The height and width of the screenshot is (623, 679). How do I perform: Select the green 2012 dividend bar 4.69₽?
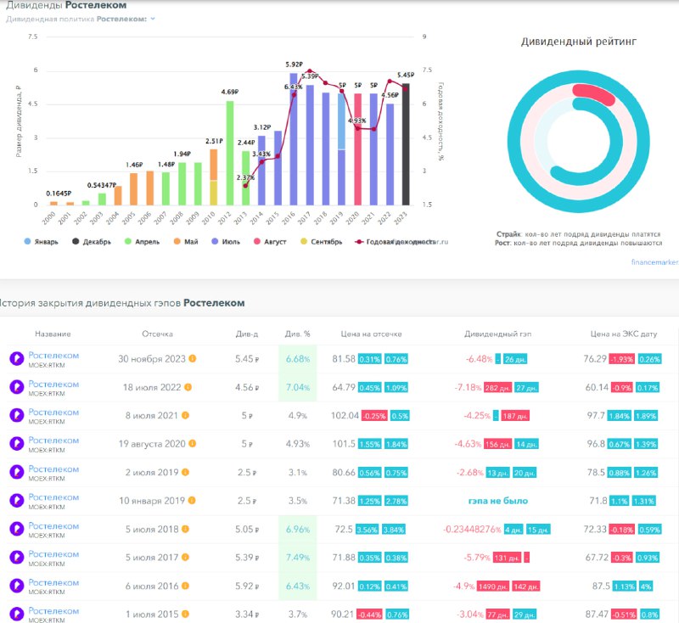(x=230, y=153)
